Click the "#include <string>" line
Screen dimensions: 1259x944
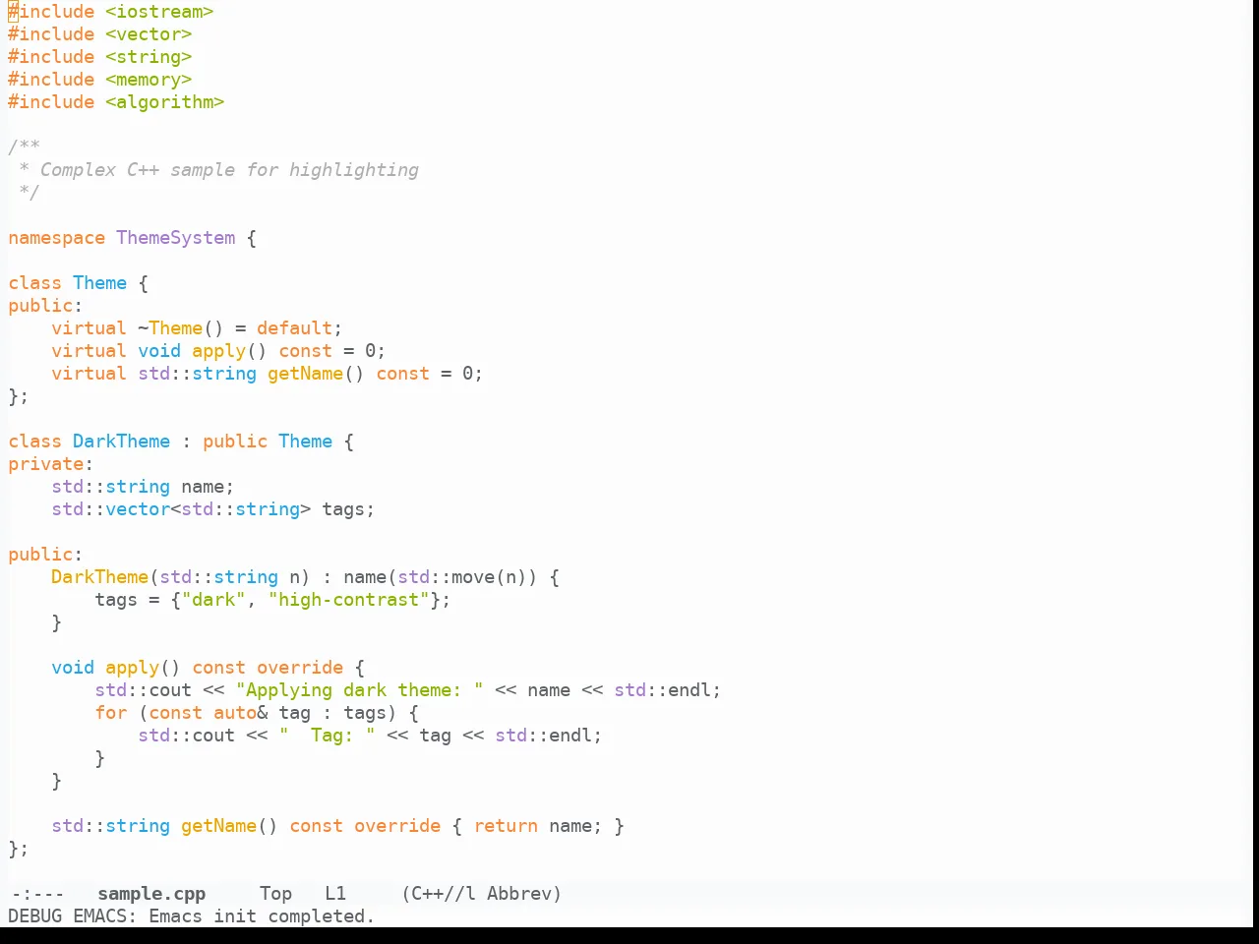(100, 57)
